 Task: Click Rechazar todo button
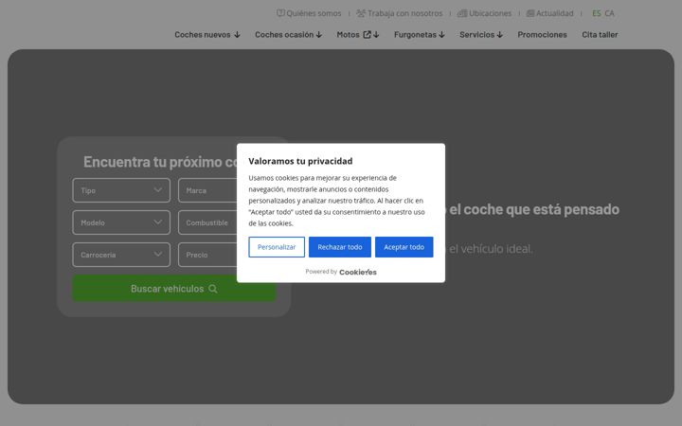340,247
